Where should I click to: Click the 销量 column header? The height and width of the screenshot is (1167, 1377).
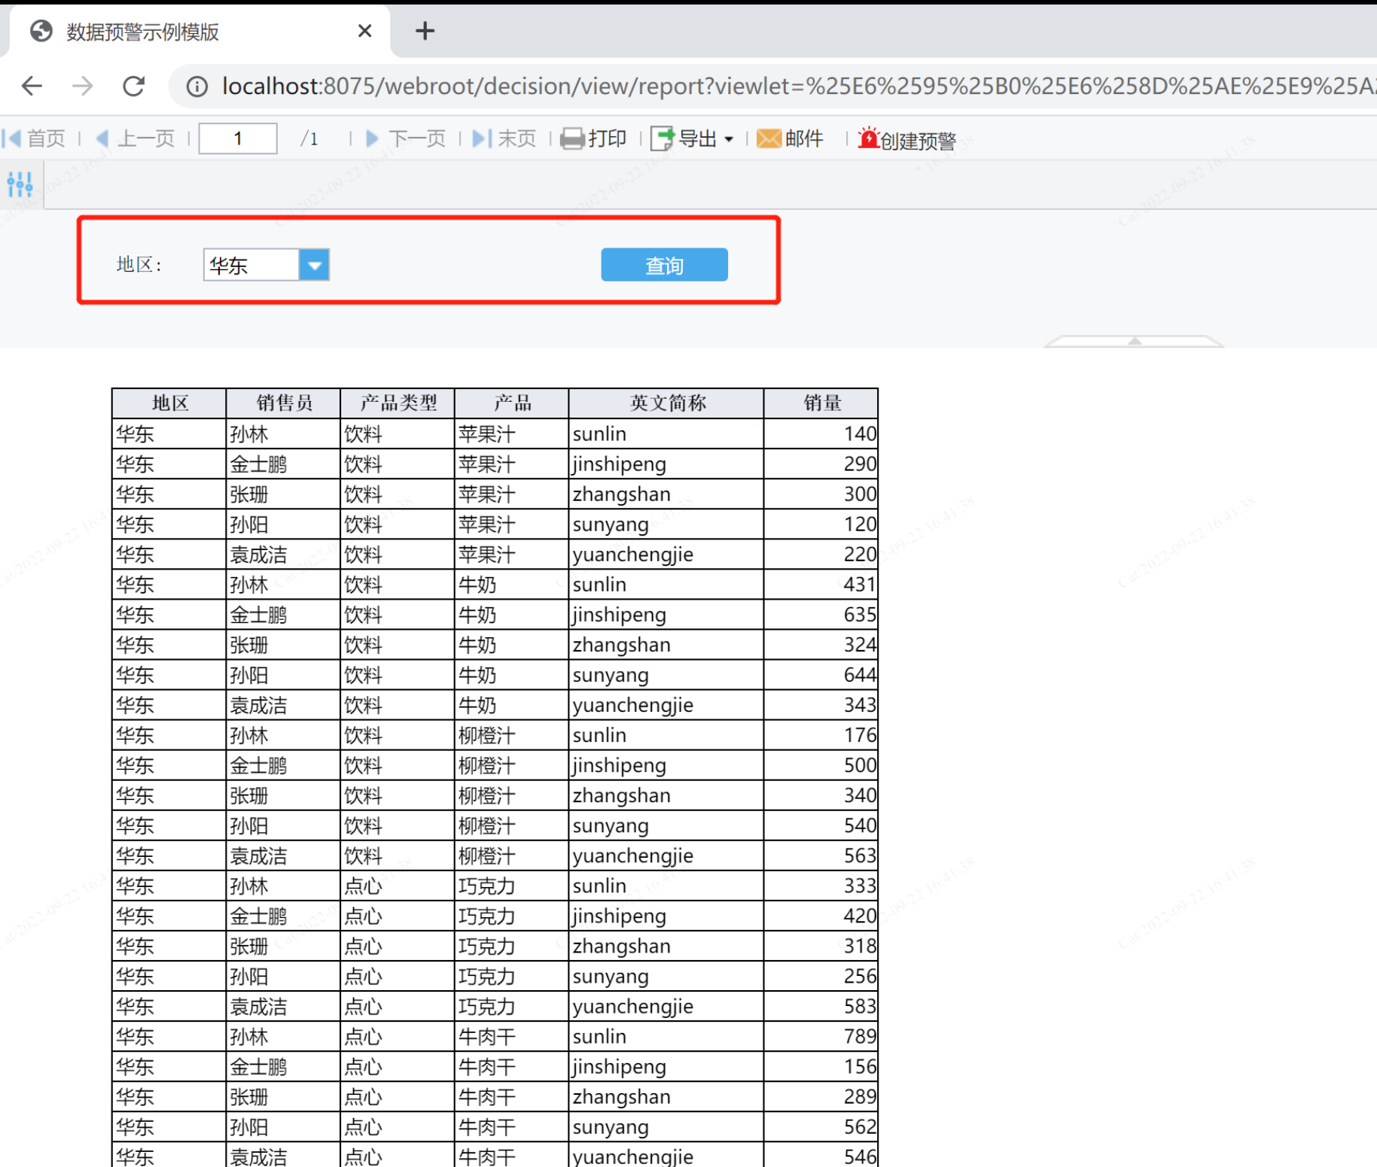pos(821,403)
